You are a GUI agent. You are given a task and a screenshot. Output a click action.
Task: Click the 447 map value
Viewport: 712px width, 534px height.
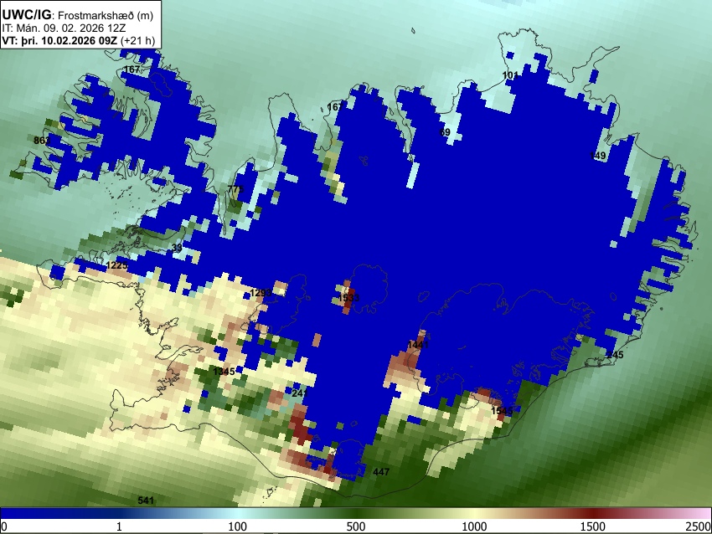(381, 472)
